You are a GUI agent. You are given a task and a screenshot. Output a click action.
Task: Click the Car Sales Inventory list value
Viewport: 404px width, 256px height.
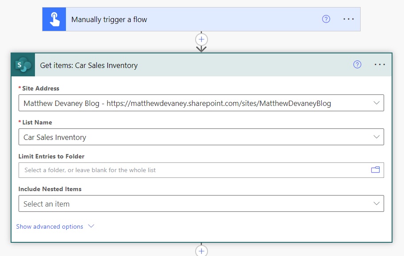pyautogui.click(x=54, y=137)
